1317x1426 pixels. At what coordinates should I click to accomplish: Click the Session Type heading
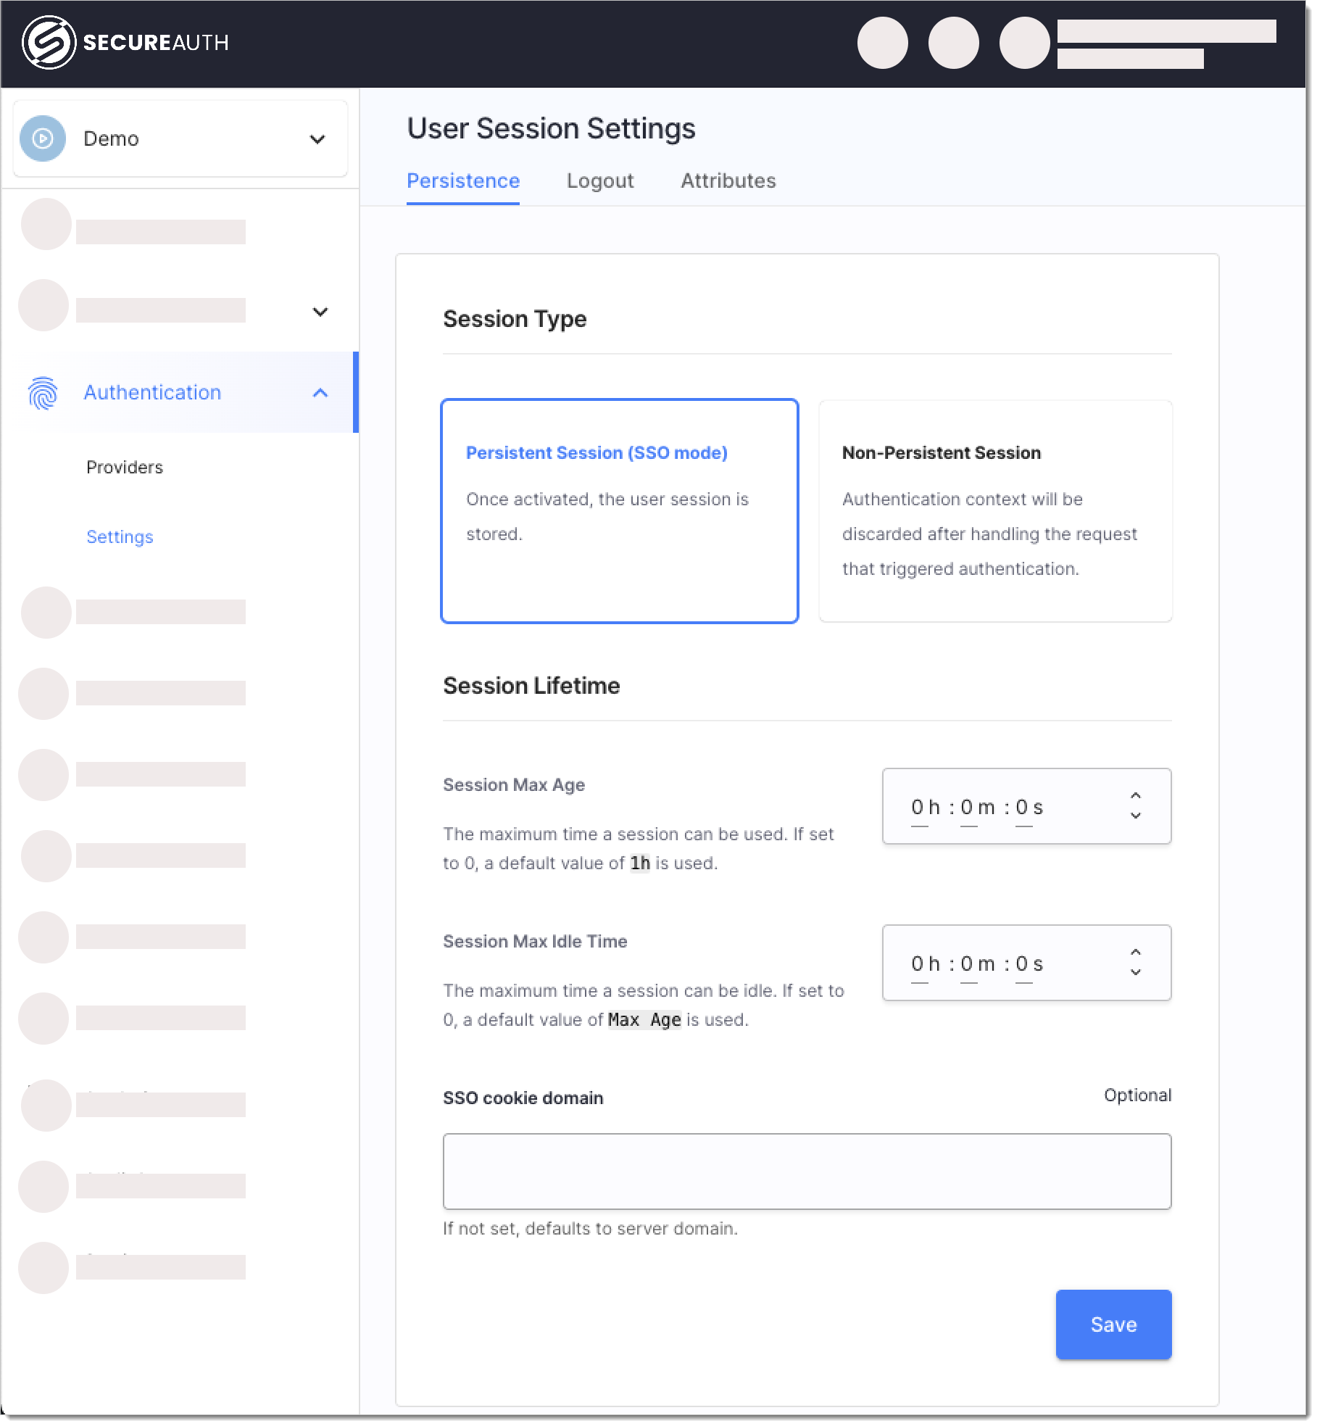coord(515,319)
